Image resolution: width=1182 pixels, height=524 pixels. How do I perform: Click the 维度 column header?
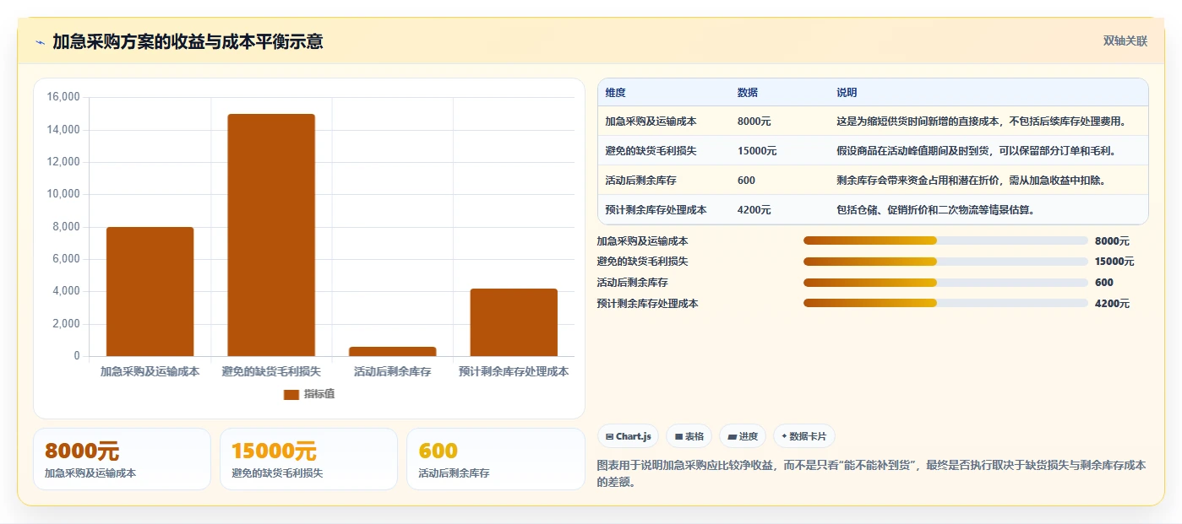[x=615, y=93]
